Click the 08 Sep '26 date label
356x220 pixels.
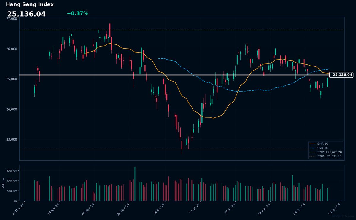pos(299,209)
